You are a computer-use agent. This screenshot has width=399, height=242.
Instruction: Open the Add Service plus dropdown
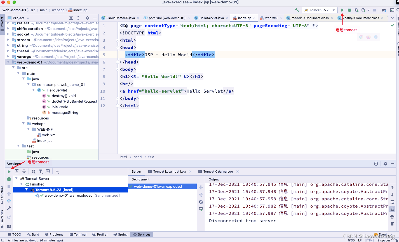click(x=57, y=171)
